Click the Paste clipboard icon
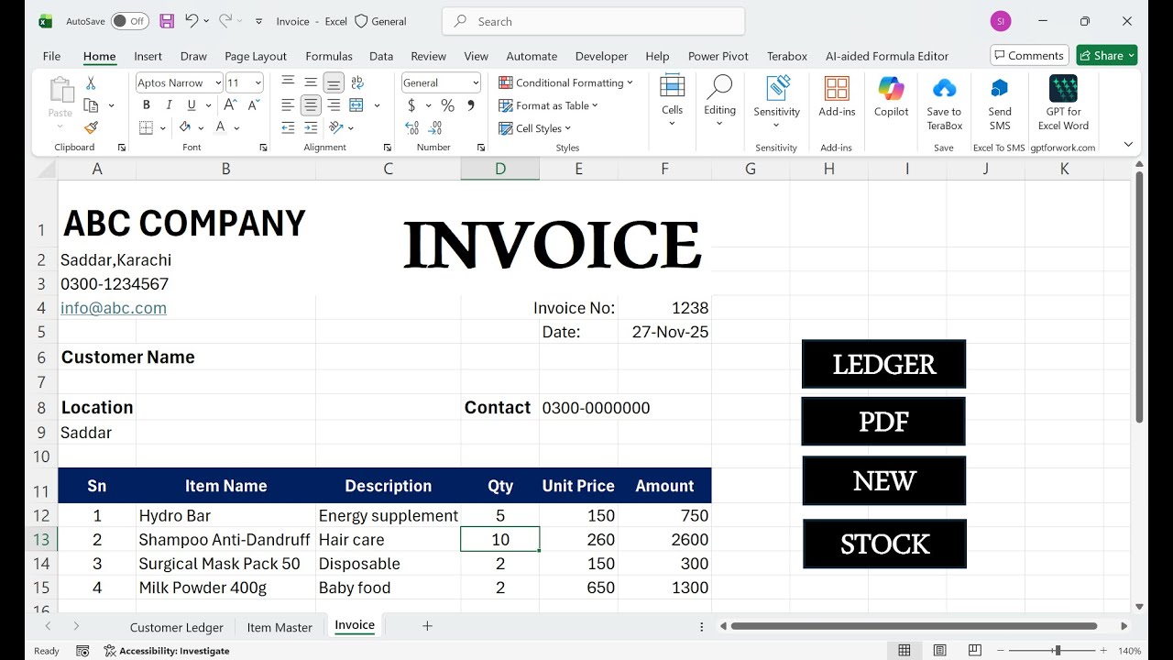This screenshot has height=660, width=1173. (60, 90)
